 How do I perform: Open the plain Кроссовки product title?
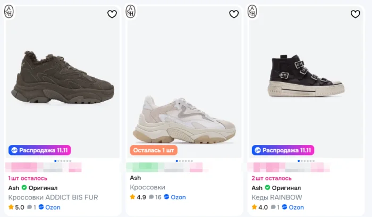coord(147,187)
